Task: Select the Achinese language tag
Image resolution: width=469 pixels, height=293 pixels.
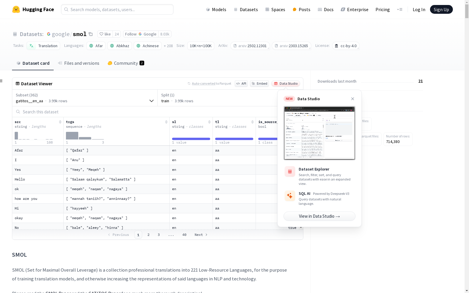Action: tap(148, 46)
